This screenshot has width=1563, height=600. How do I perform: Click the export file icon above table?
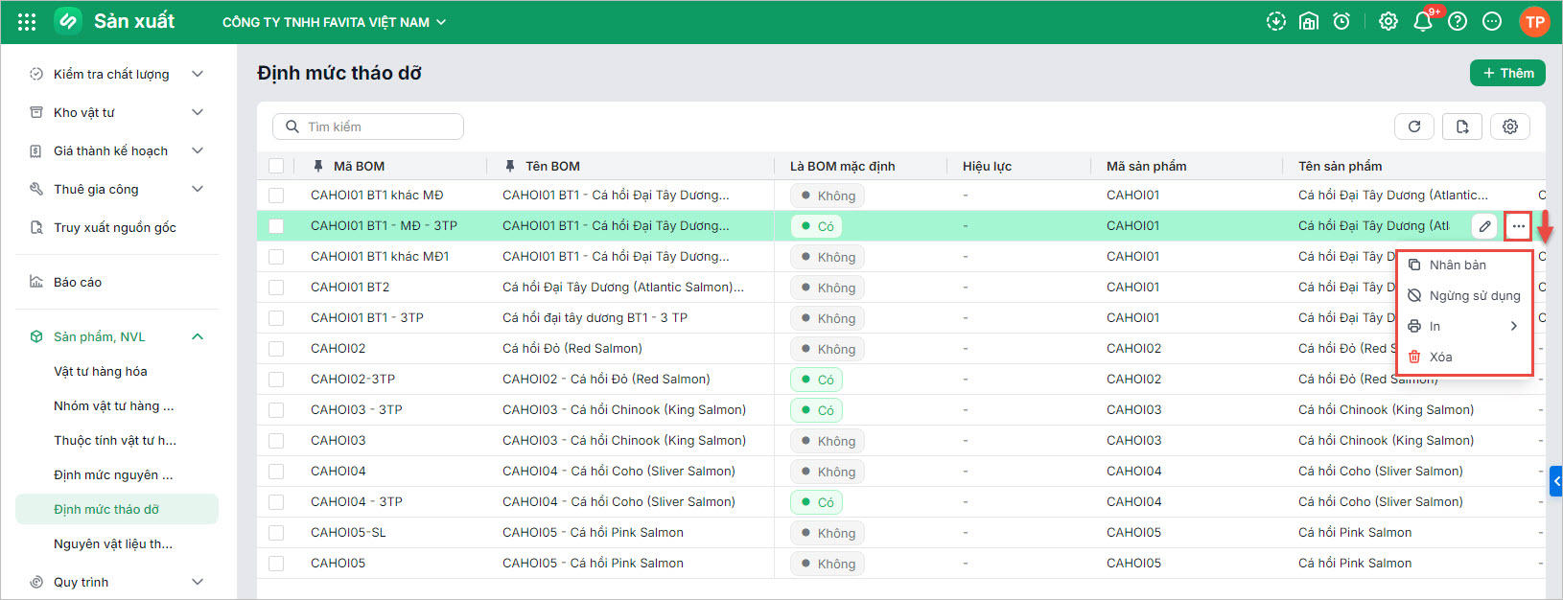[x=1462, y=127]
